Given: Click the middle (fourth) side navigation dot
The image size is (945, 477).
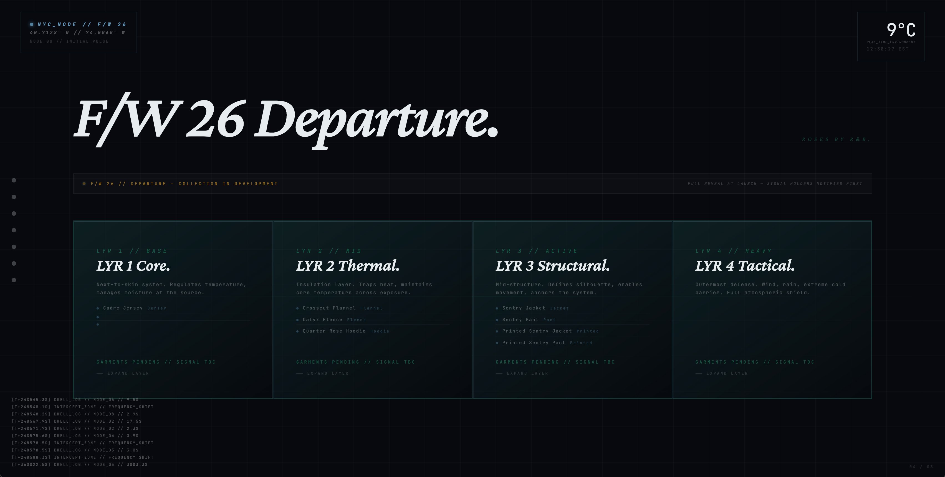Looking at the screenshot, I should click(x=14, y=230).
